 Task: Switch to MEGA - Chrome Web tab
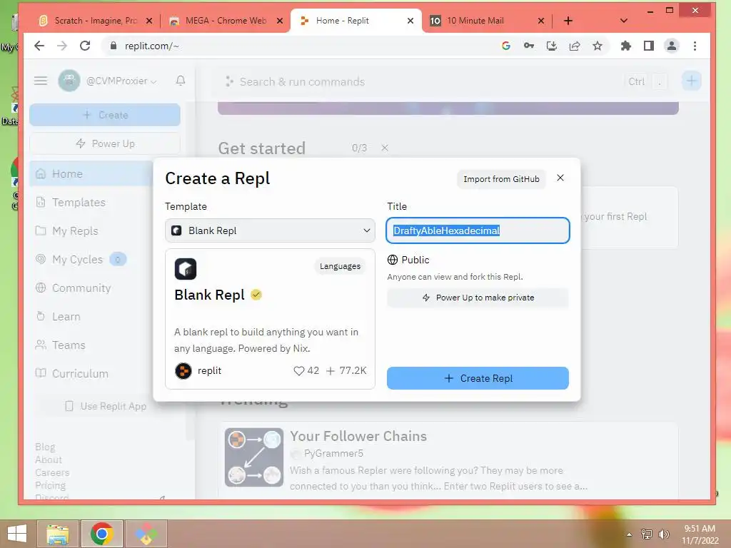[226, 21]
